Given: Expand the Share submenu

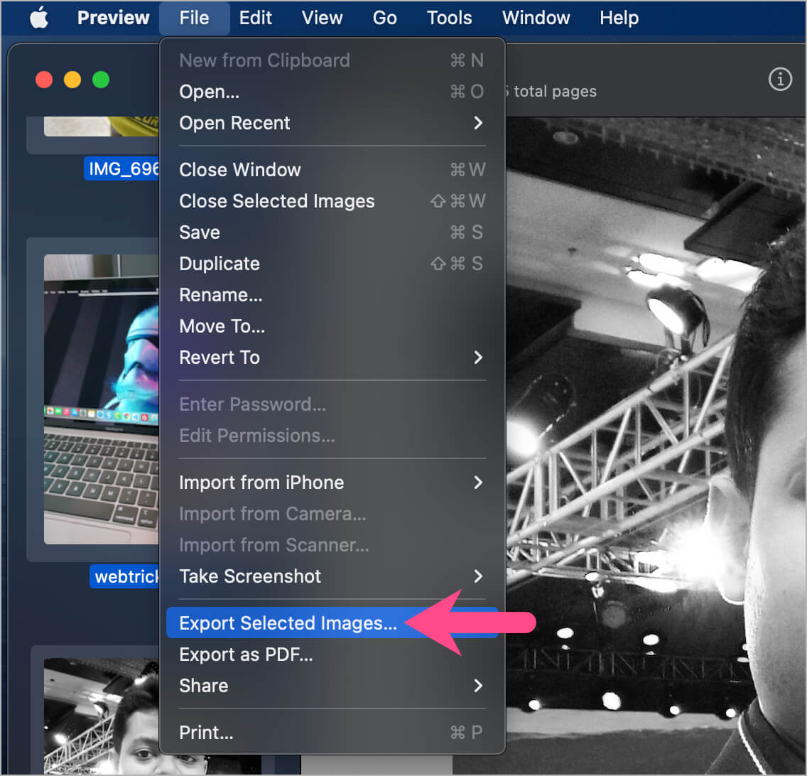Looking at the screenshot, I should (x=332, y=686).
